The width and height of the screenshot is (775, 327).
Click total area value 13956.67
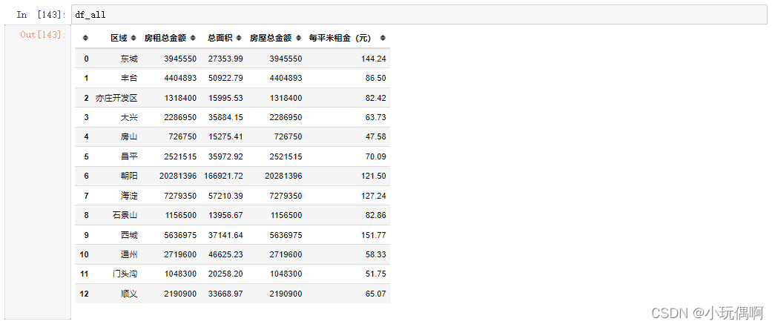[x=225, y=215]
